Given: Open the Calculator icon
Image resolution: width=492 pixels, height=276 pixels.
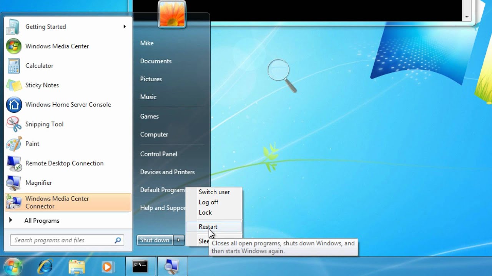Looking at the screenshot, I should [x=14, y=66].
